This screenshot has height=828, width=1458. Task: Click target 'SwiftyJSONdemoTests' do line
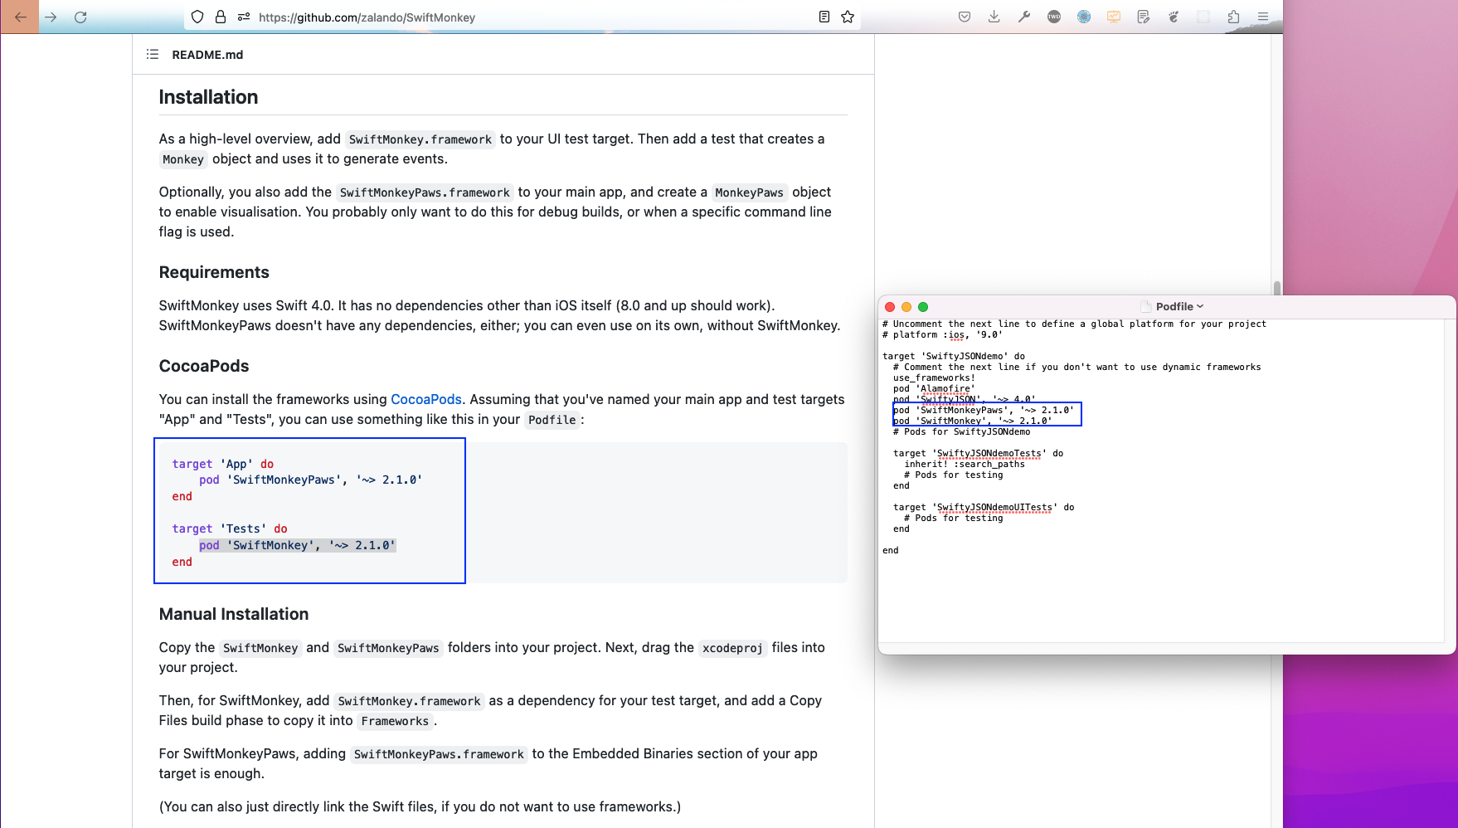click(978, 453)
